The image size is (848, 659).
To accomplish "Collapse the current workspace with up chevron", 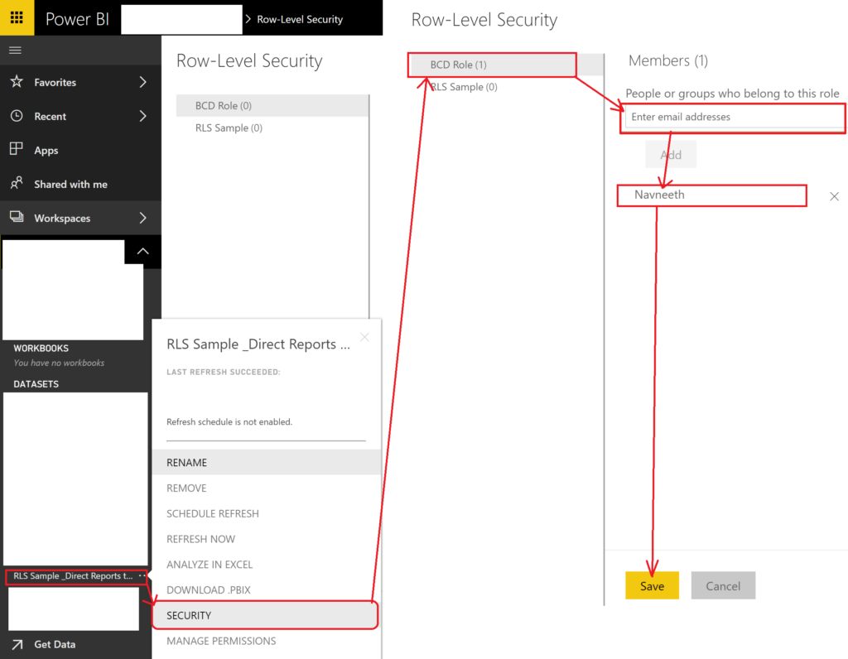I will click(142, 252).
